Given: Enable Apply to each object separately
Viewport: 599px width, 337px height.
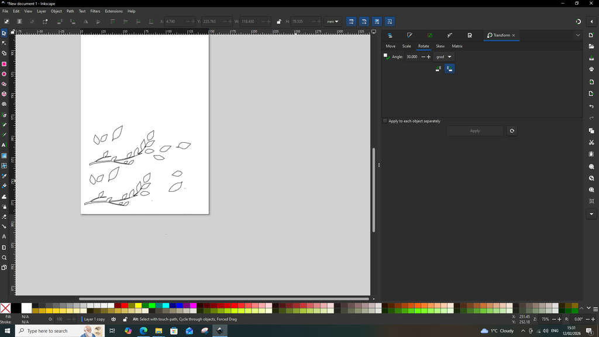Looking at the screenshot, I should pos(385,121).
